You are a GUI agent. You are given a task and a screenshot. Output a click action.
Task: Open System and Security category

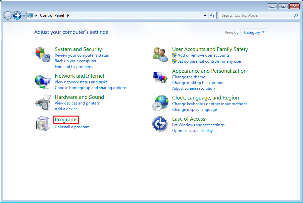coord(78,49)
